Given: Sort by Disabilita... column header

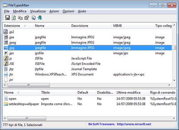Looking at the screenshot, I should [105, 92].
